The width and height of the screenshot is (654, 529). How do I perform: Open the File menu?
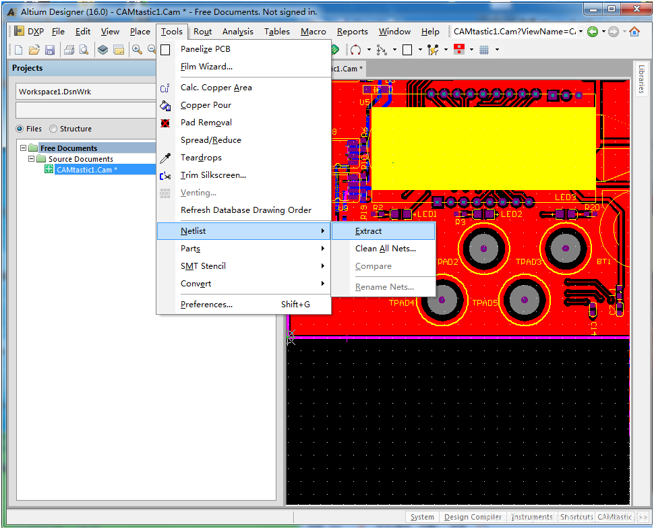point(58,32)
